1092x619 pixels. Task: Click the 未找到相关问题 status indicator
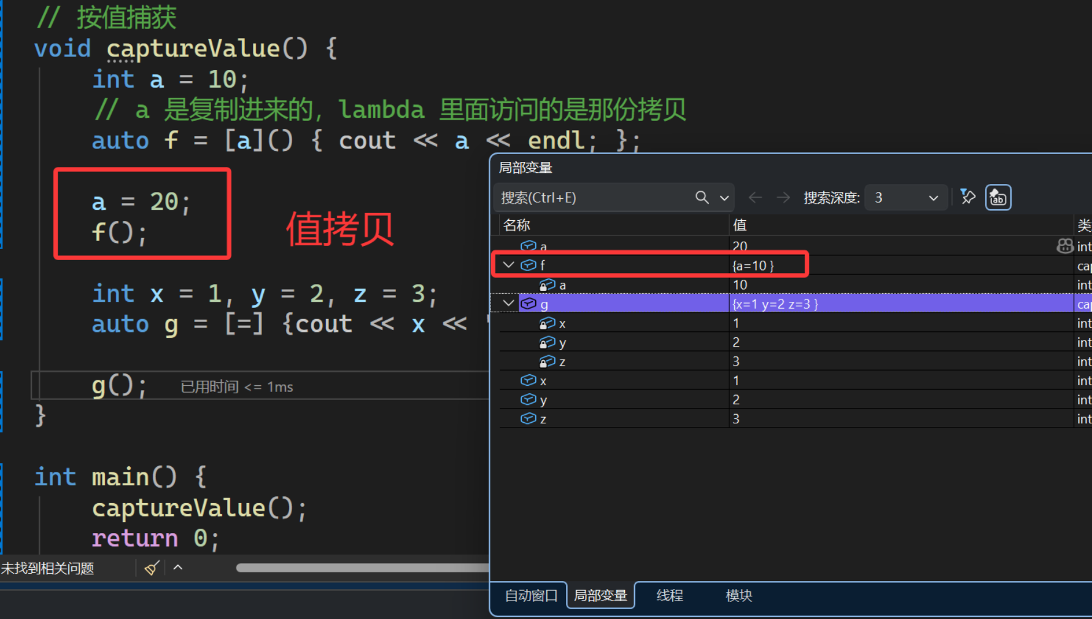47,569
